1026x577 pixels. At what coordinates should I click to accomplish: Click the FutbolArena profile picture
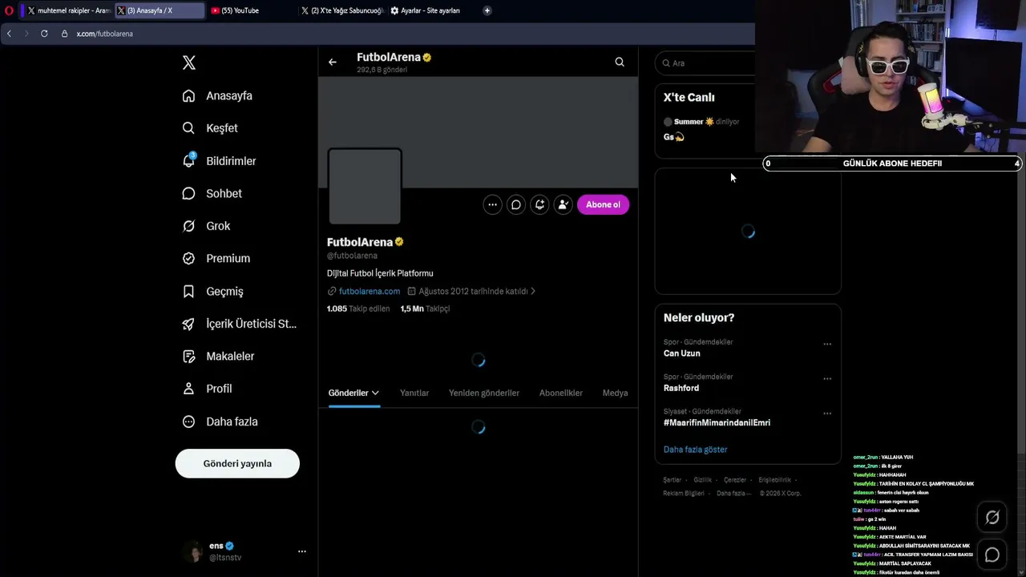[365, 187]
